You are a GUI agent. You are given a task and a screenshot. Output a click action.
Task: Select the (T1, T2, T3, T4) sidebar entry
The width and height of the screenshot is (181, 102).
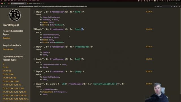[x=8, y=74]
